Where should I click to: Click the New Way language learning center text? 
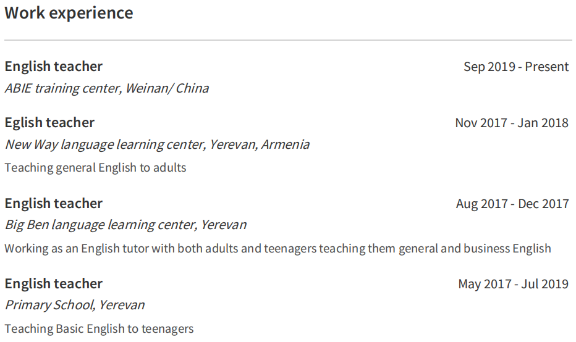click(x=104, y=144)
